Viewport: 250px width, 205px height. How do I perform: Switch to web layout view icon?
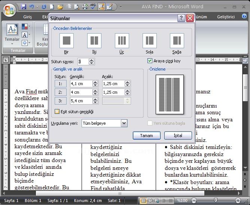click(x=157, y=201)
